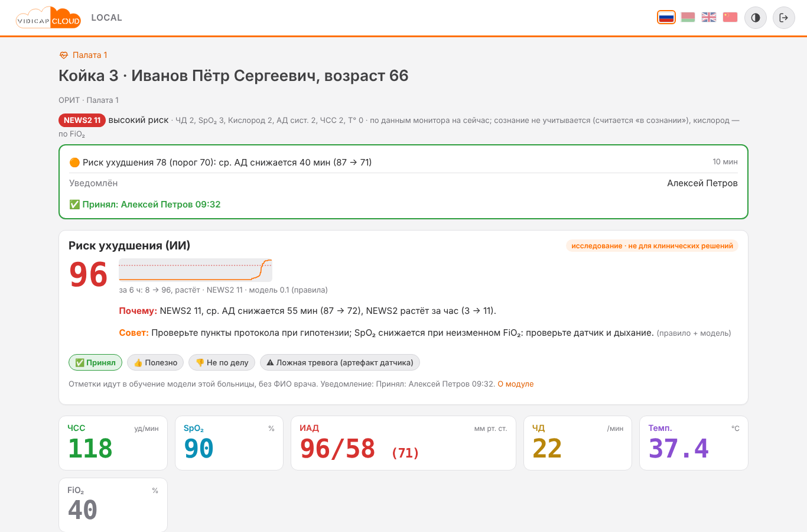Click the NEWS2 11 red badge
Screen dimensions: 807x532
pos(82,120)
